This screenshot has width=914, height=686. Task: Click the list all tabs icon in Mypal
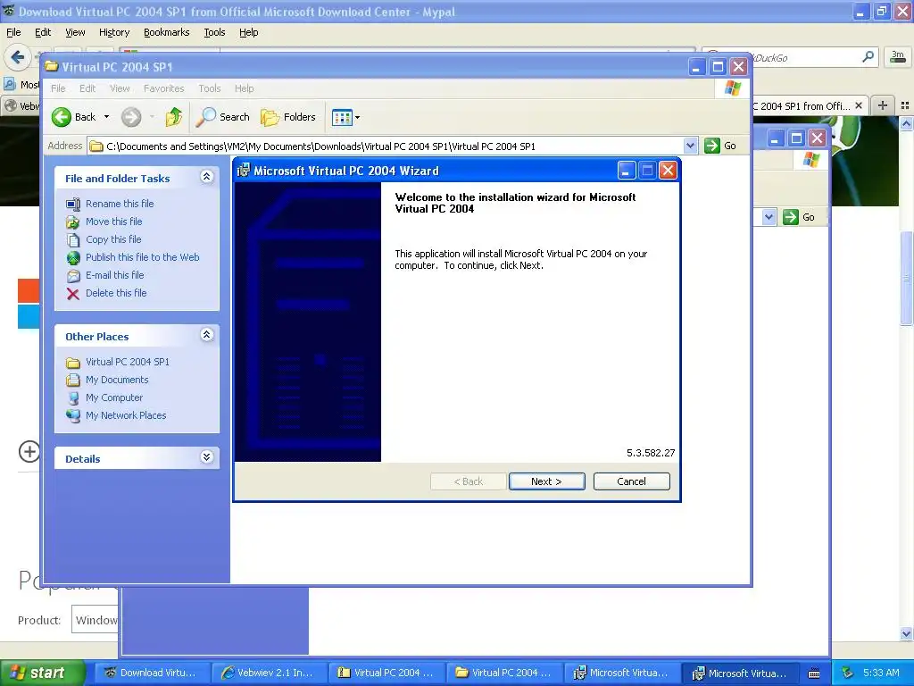pyautogui.click(x=905, y=105)
